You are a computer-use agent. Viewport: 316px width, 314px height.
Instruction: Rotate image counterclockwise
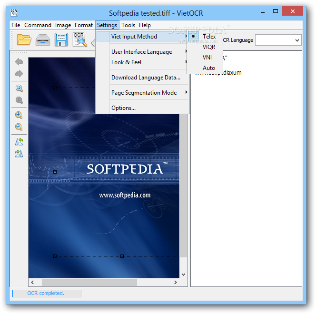coord(19,142)
